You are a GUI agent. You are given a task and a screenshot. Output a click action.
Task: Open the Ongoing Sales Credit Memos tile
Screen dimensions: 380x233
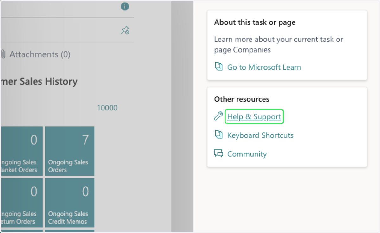click(70, 203)
